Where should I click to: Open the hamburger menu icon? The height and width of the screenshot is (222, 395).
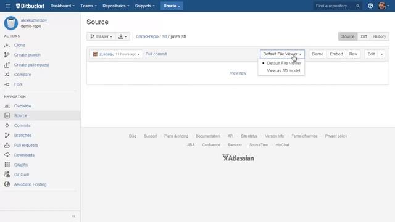click(8, 6)
